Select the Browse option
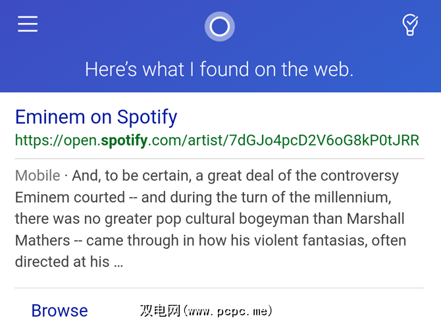441x326 pixels. tap(59, 310)
